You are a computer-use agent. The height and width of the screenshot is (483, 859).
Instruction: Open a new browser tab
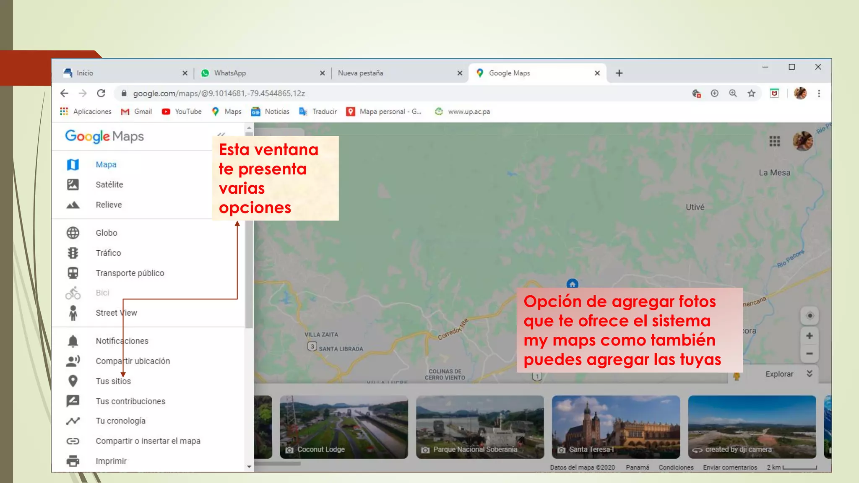point(619,73)
